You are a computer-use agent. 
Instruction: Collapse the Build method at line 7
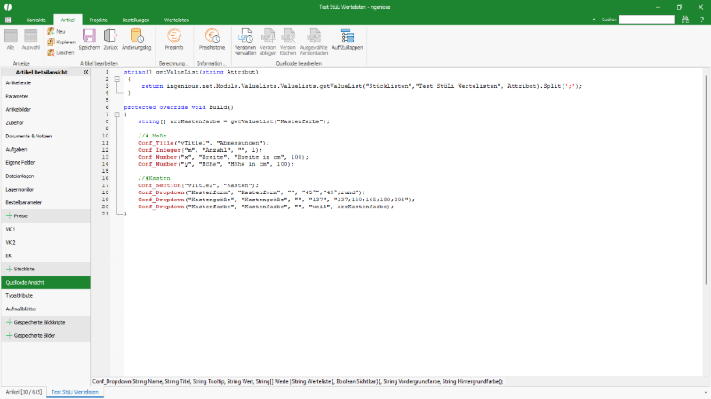pos(116,113)
